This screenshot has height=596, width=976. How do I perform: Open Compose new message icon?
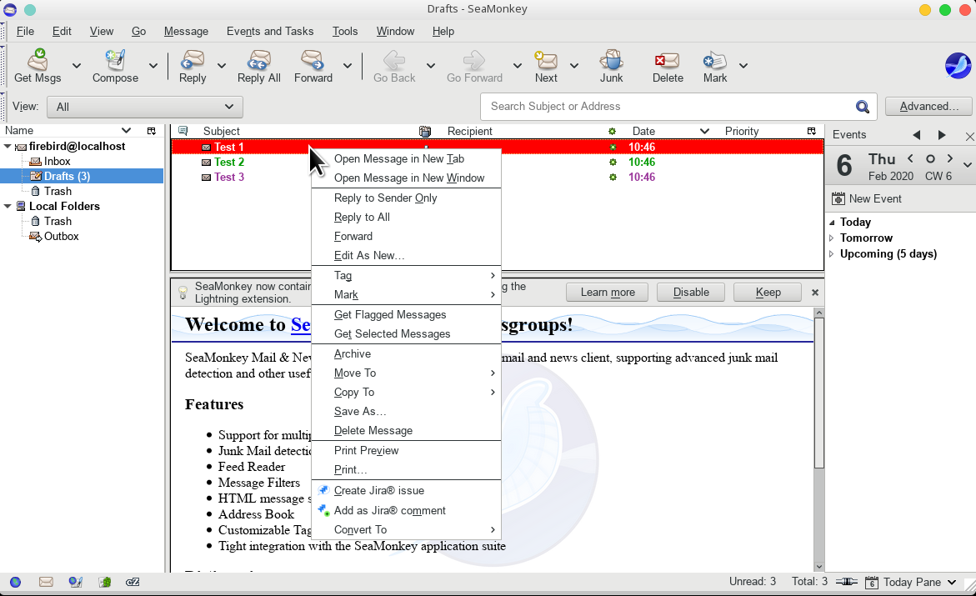point(115,61)
